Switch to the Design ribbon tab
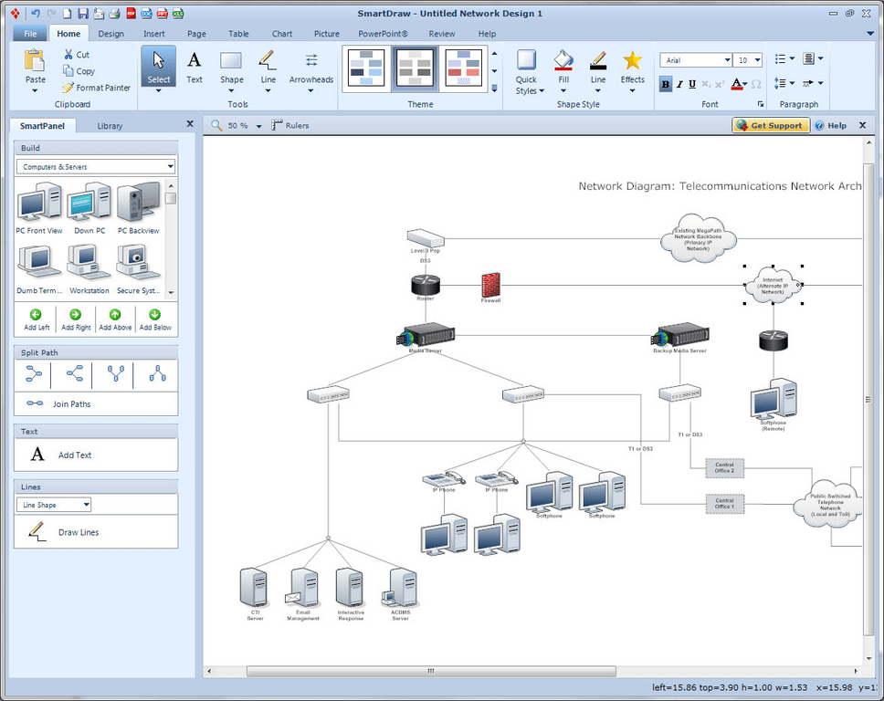Screen dimensions: 884x701 tap(110, 33)
